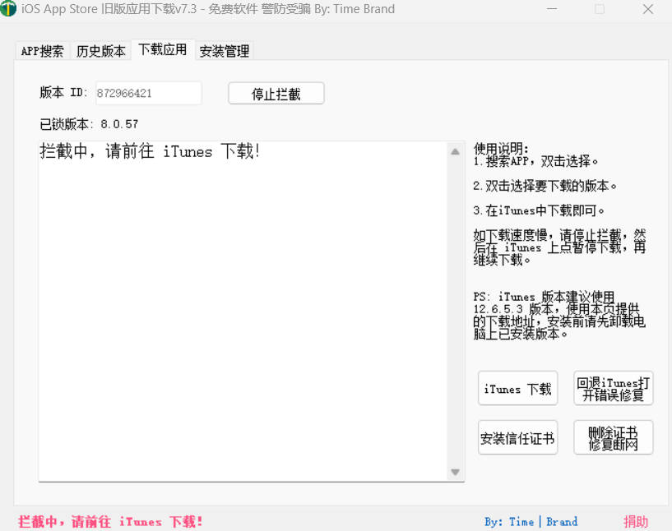Select the 下载应用 tab
Image resolution: width=672 pixels, height=531 pixels.
162,49
